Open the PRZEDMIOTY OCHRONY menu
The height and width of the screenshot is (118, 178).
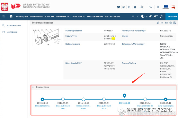pos(42,16)
